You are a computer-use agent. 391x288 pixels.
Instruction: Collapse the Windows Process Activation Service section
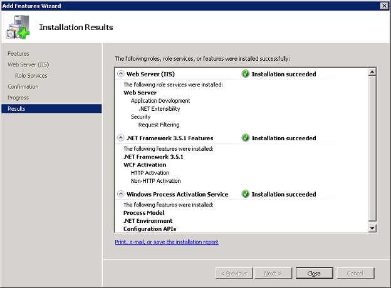[121, 194]
